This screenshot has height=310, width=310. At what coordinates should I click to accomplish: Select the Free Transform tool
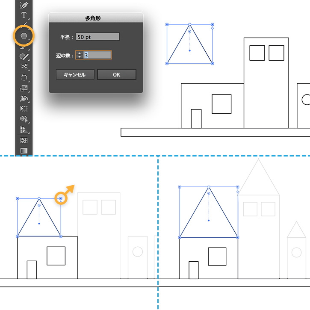(24, 109)
